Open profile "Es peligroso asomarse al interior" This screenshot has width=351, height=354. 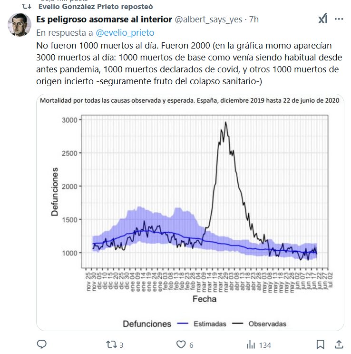(104, 20)
